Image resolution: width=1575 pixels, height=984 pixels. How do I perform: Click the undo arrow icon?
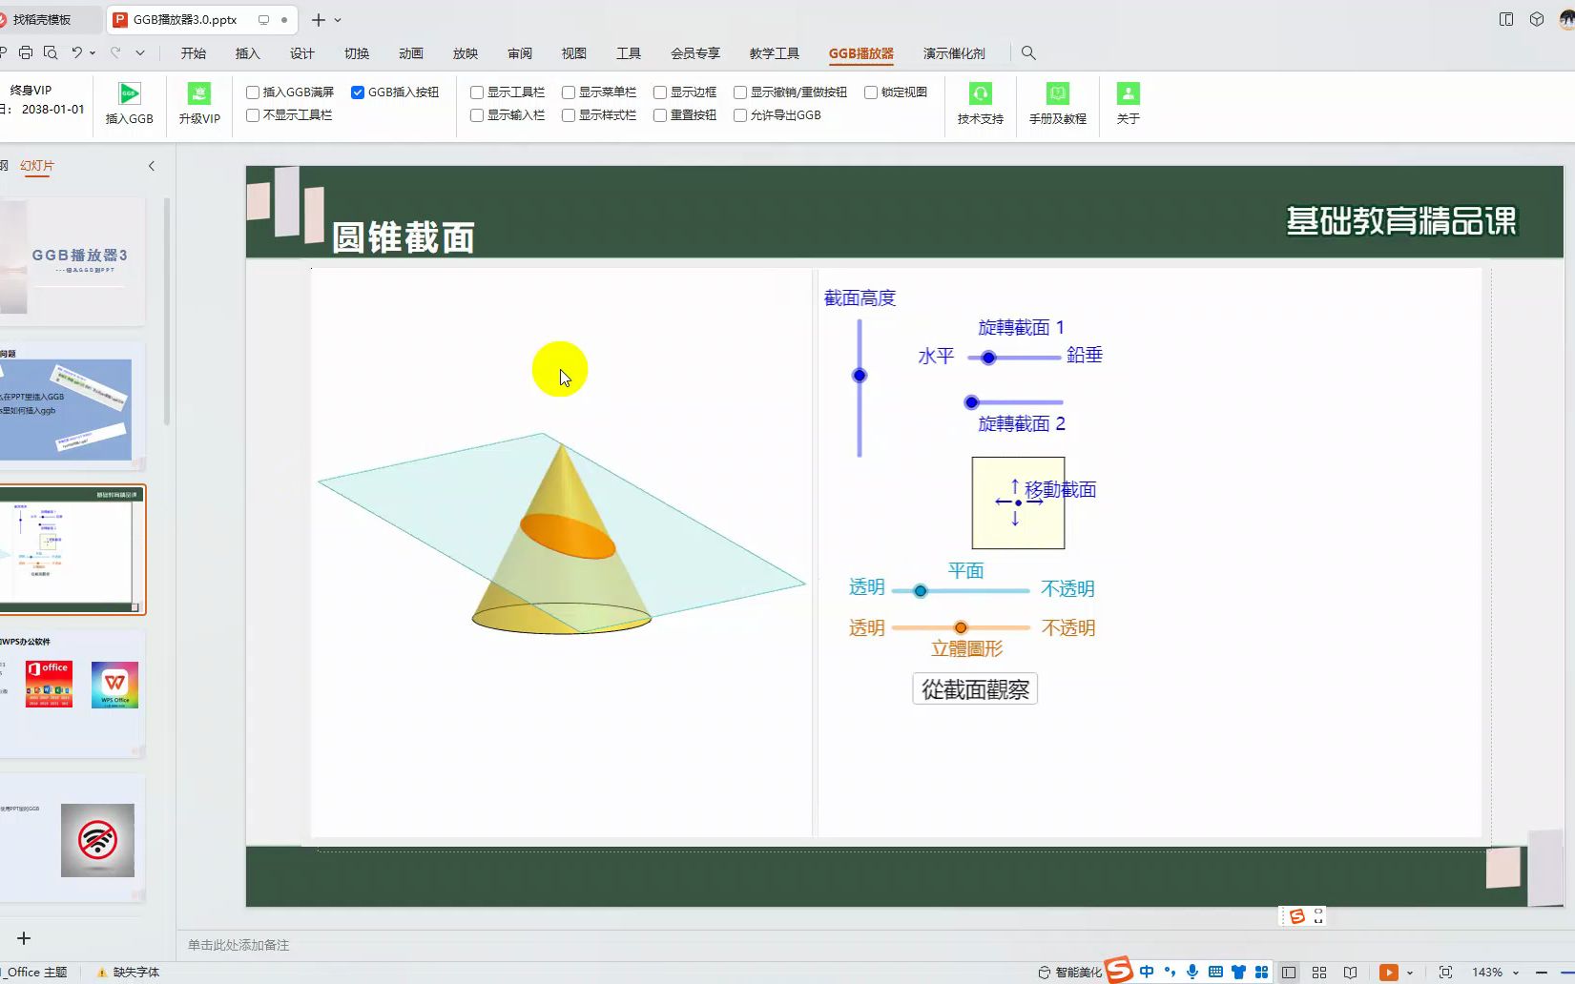(77, 53)
